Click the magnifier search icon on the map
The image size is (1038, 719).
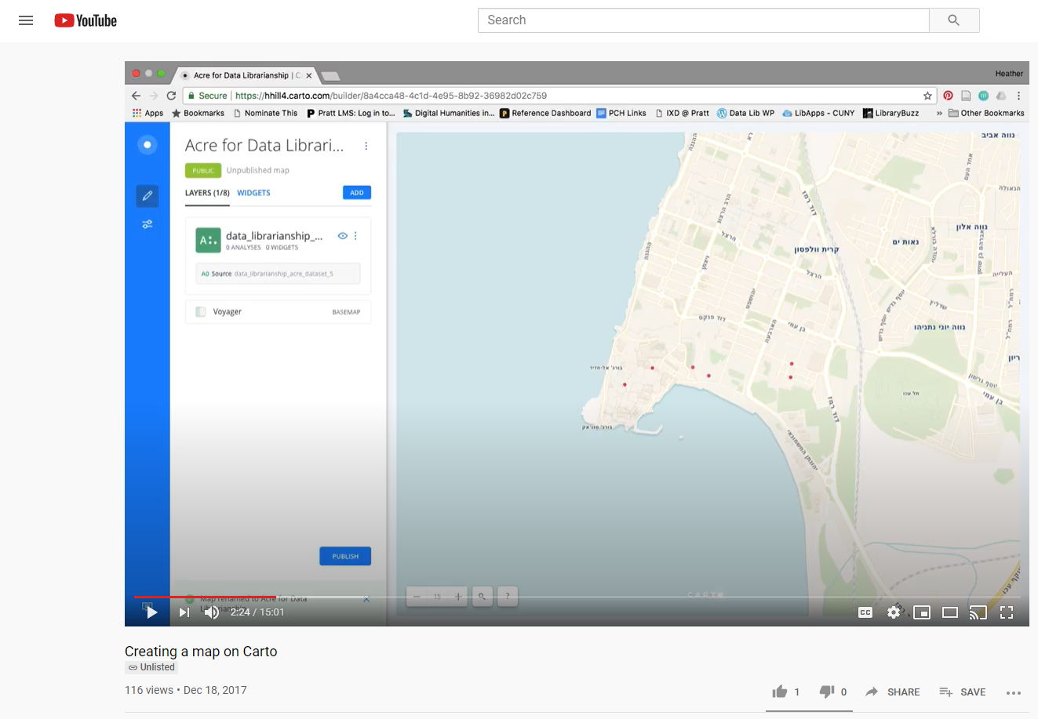click(x=482, y=596)
